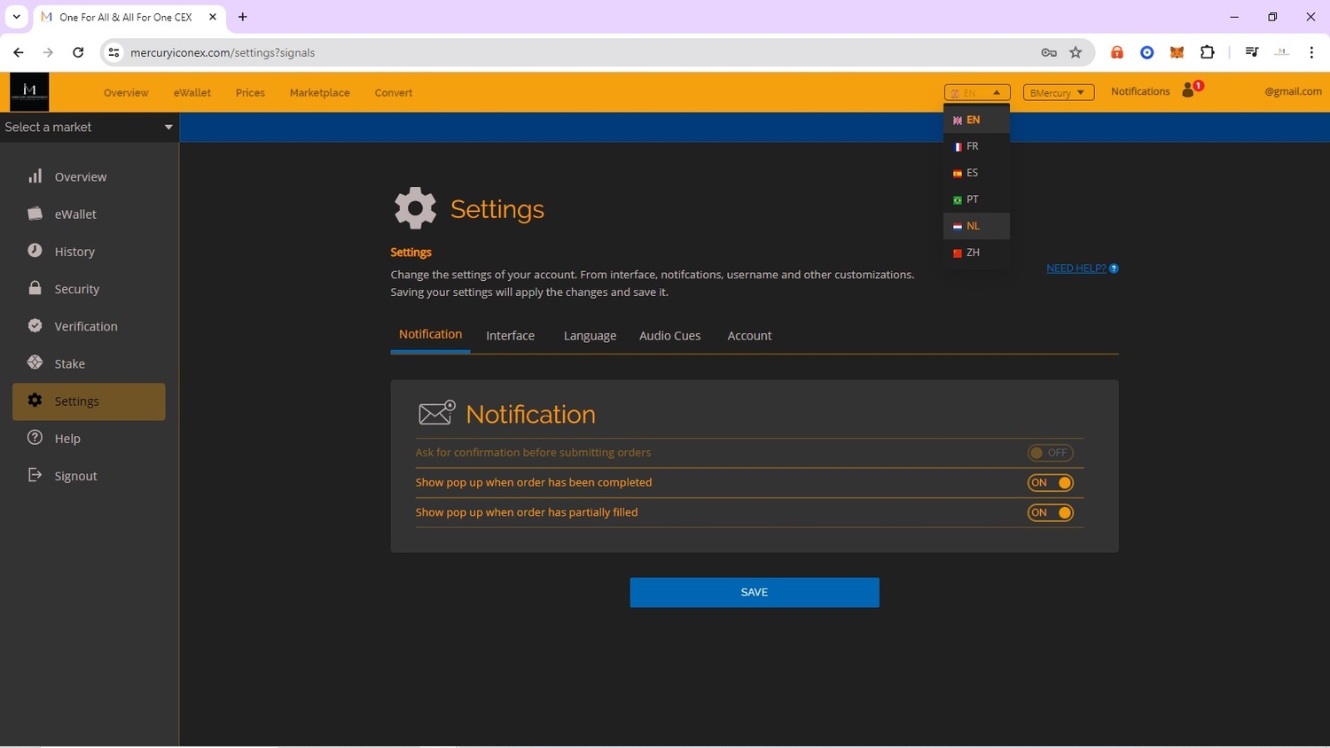Toggle pop up when order has been completed
Screen dimensions: 1330x748
point(1050,483)
